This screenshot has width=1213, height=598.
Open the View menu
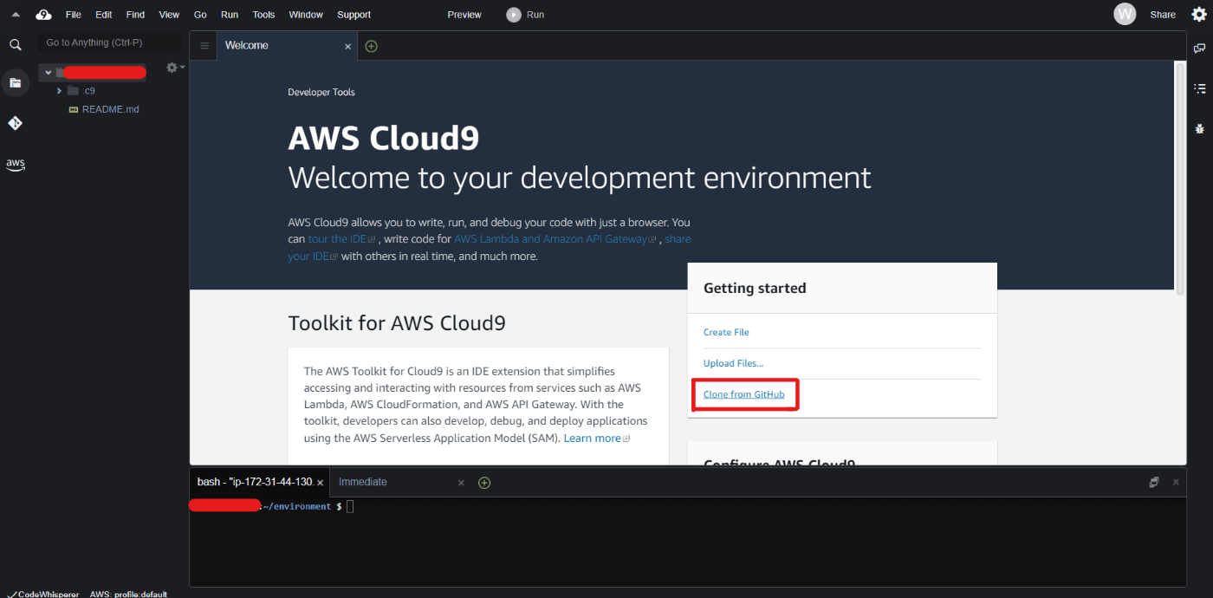(170, 15)
